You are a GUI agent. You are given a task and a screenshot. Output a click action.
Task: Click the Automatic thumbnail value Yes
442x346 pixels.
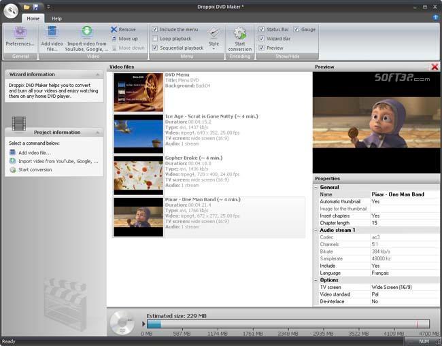pyautogui.click(x=405, y=201)
